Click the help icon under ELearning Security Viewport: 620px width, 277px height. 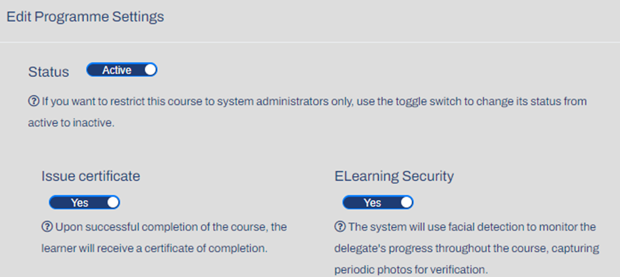(340, 227)
